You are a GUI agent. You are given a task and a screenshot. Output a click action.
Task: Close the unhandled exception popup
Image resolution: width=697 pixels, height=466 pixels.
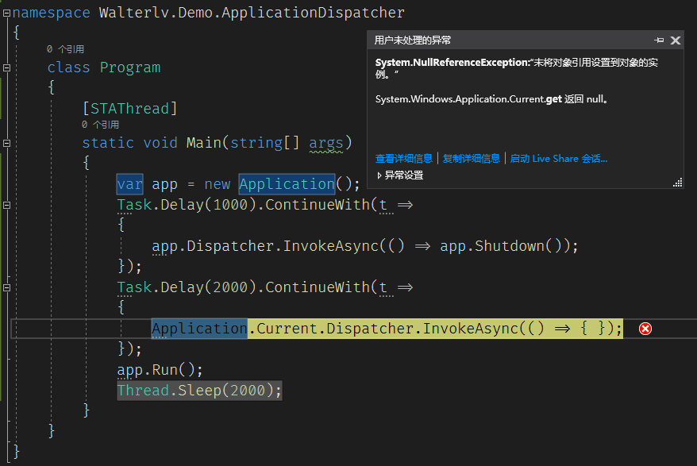click(x=676, y=40)
